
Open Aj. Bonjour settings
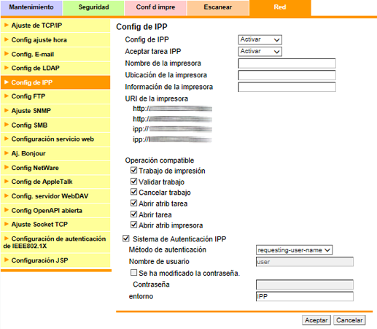click(x=55, y=154)
